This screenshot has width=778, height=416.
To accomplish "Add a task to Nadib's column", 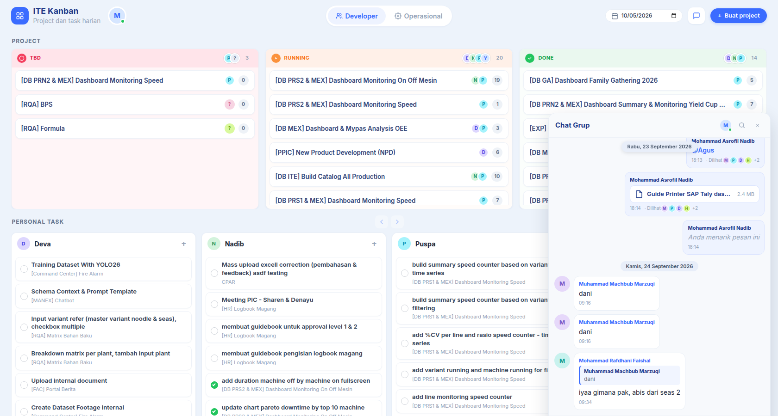I will coord(374,244).
